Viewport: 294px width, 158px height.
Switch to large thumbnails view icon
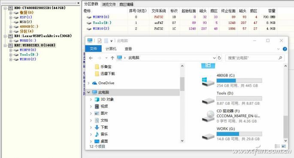pos(284,146)
